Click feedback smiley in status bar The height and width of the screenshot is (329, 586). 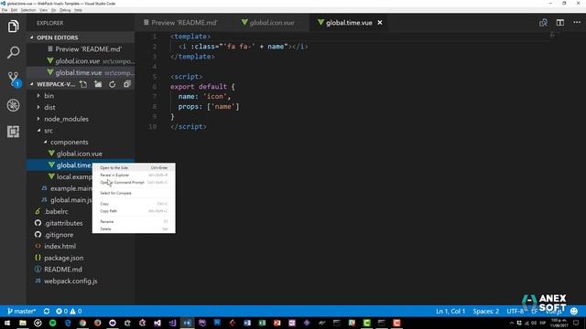point(574,311)
